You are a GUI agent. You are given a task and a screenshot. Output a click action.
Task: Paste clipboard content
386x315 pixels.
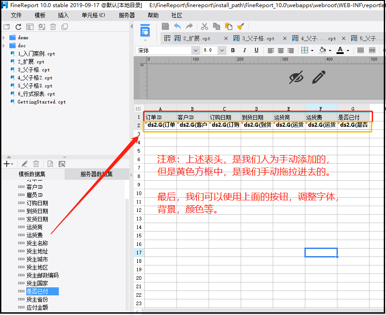229,26
